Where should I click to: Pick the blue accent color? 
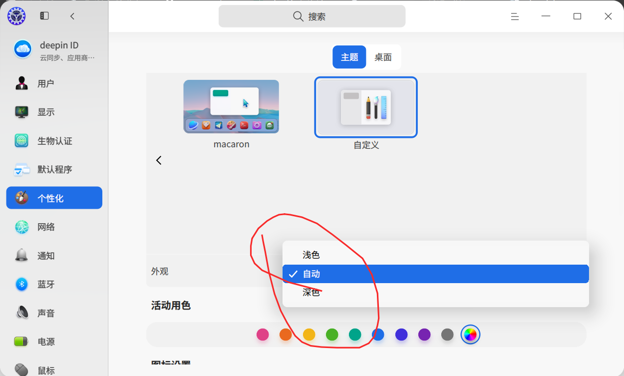(378, 335)
